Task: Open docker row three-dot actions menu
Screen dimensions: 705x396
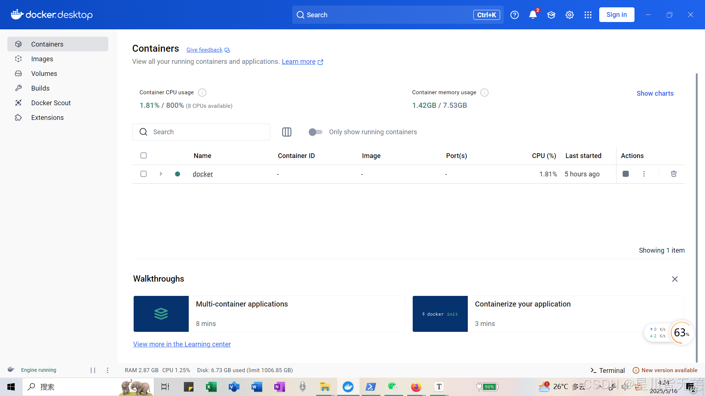Action: point(644,174)
